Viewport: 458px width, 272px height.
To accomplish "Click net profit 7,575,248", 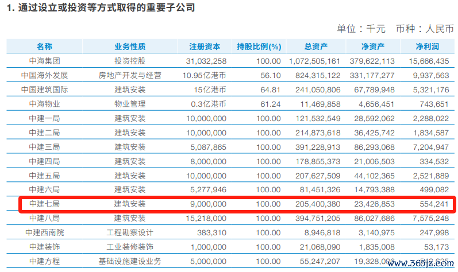I will pyautogui.click(x=431, y=218).
